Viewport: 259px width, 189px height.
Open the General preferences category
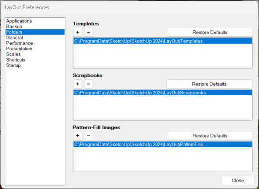(35, 38)
